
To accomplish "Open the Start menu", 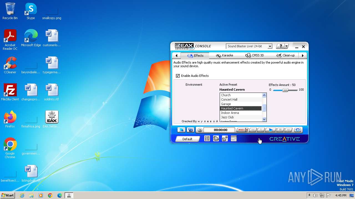I will pos(7,195).
